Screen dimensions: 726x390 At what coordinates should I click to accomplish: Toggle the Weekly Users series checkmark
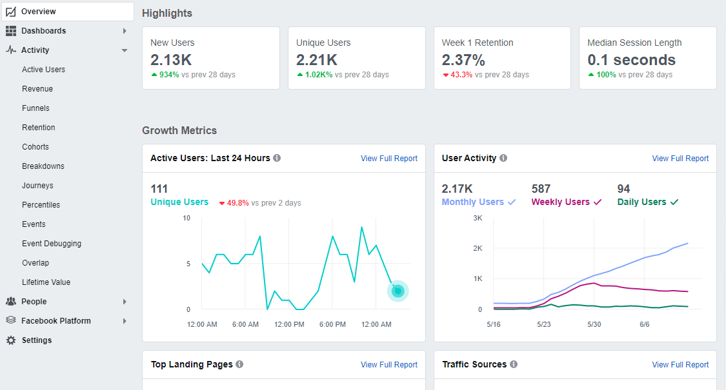coord(598,202)
